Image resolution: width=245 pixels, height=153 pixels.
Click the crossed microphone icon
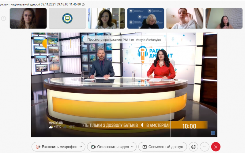click(38, 147)
